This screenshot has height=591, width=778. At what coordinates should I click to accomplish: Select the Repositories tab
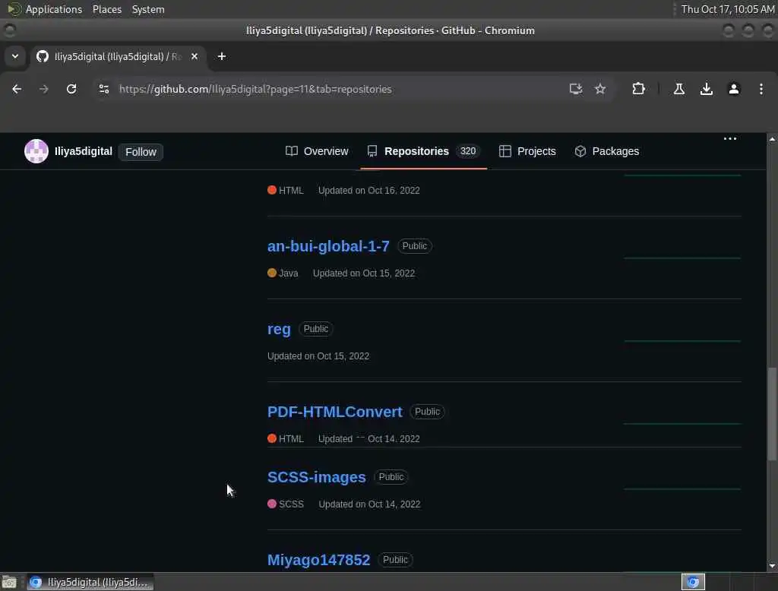click(423, 151)
